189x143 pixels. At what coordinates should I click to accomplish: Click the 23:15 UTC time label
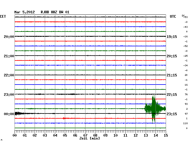[172, 114]
